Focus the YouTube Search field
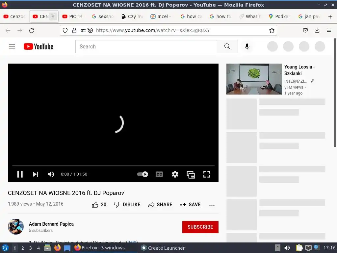This screenshot has width=337, height=253. (146, 46)
